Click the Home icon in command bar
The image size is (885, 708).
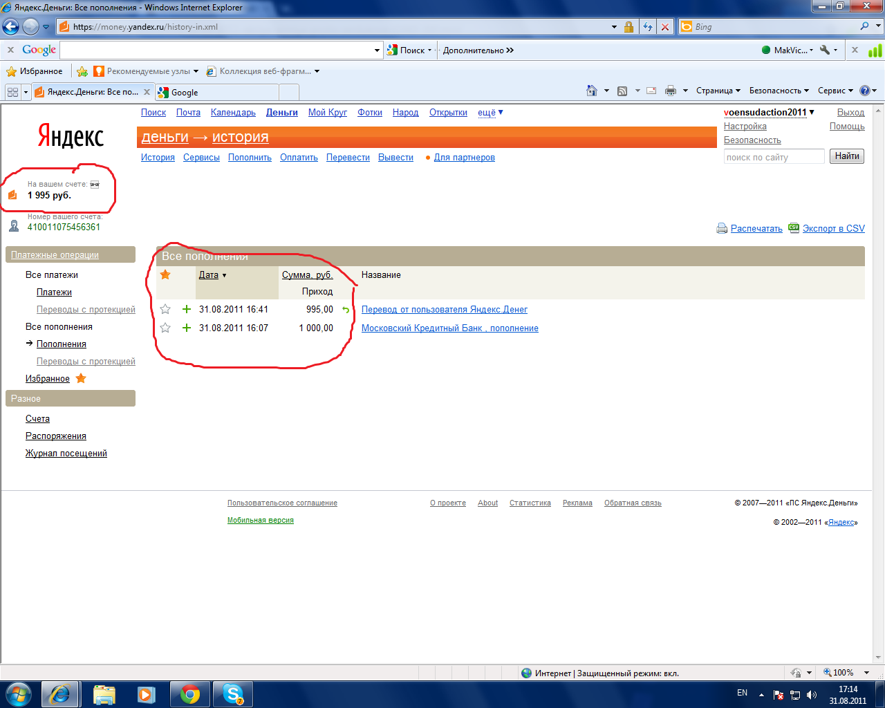click(x=591, y=91)
